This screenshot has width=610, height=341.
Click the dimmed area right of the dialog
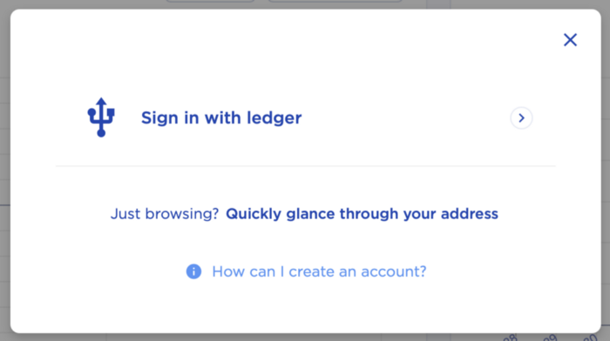606,170
